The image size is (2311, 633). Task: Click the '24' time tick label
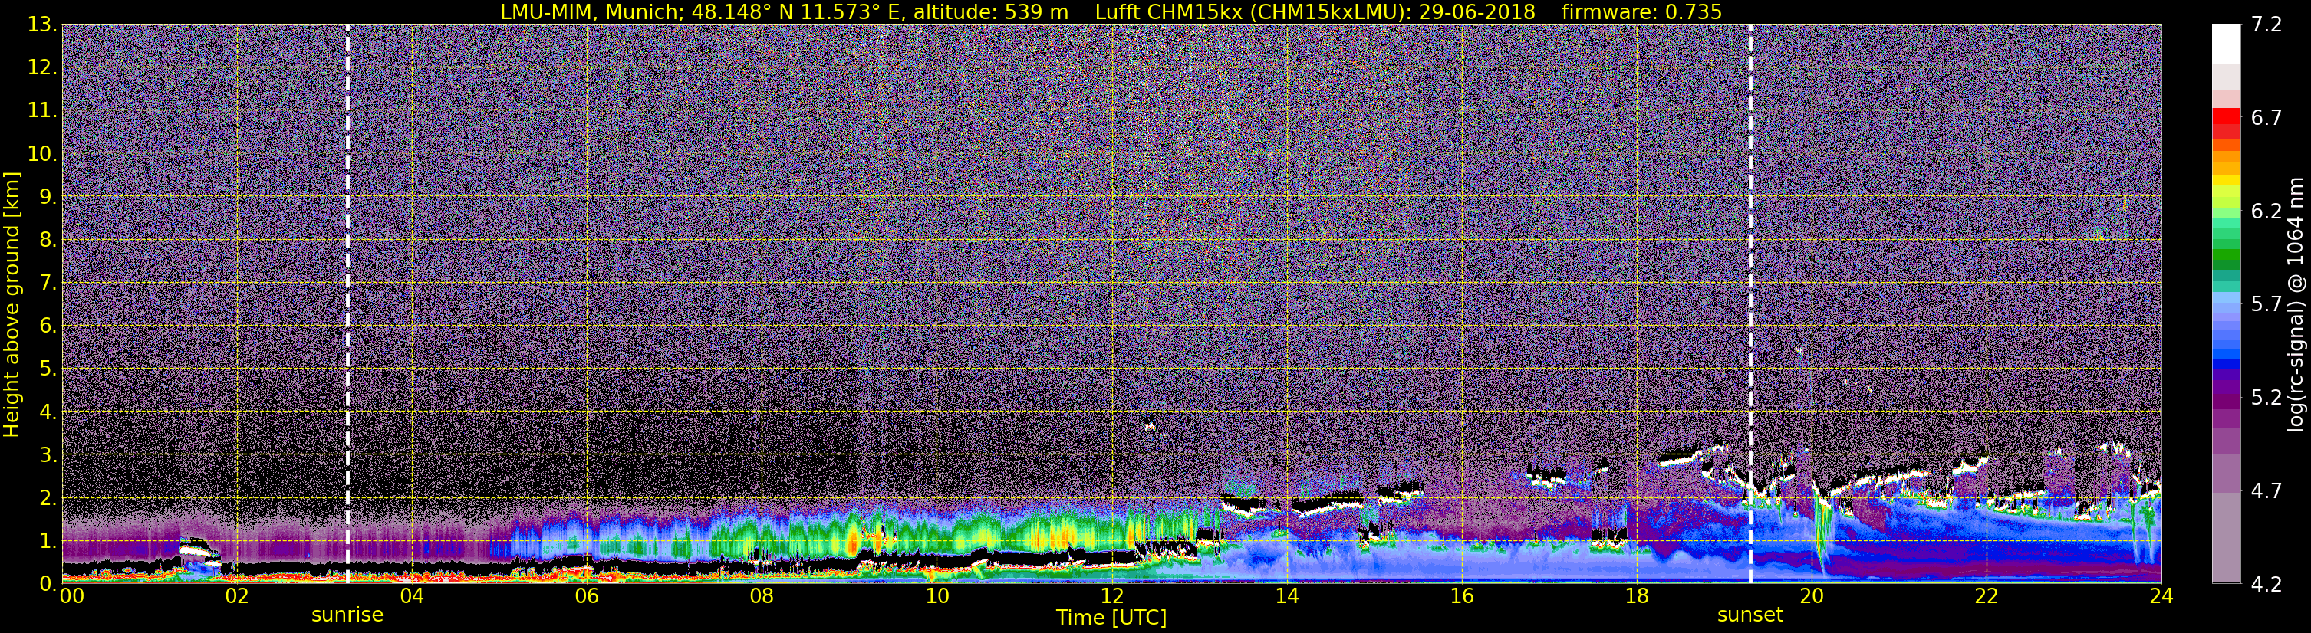point(2161,596)
